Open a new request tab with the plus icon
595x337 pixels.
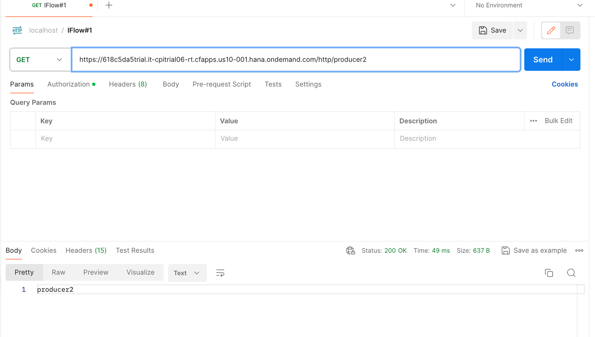click(109, 5)
